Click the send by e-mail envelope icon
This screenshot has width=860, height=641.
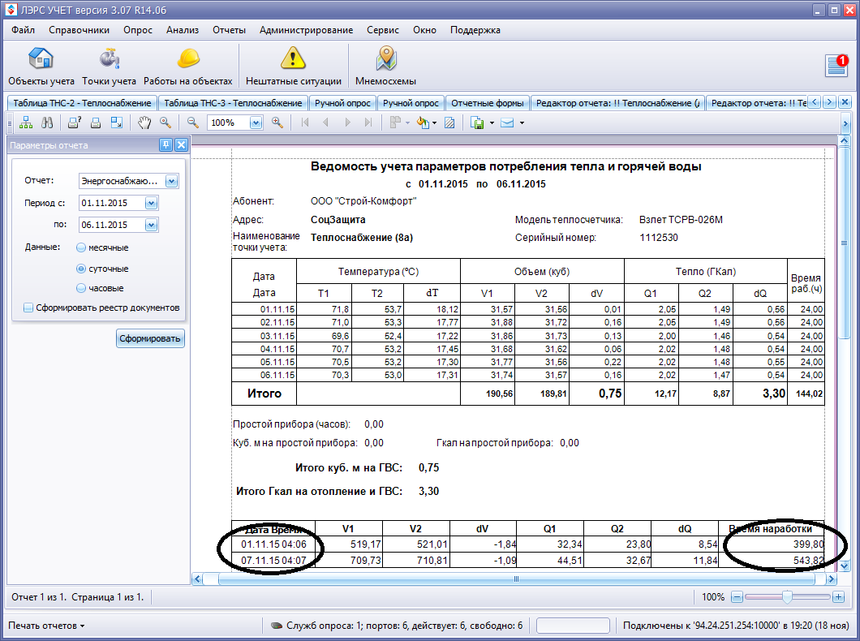[x=507, y=123]
